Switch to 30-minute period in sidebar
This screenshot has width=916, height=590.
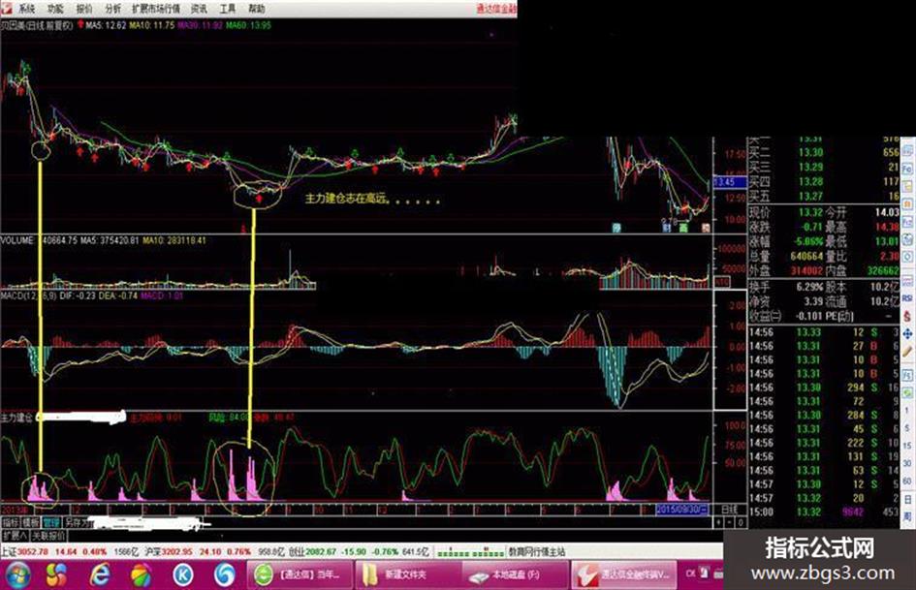(908, 463)
